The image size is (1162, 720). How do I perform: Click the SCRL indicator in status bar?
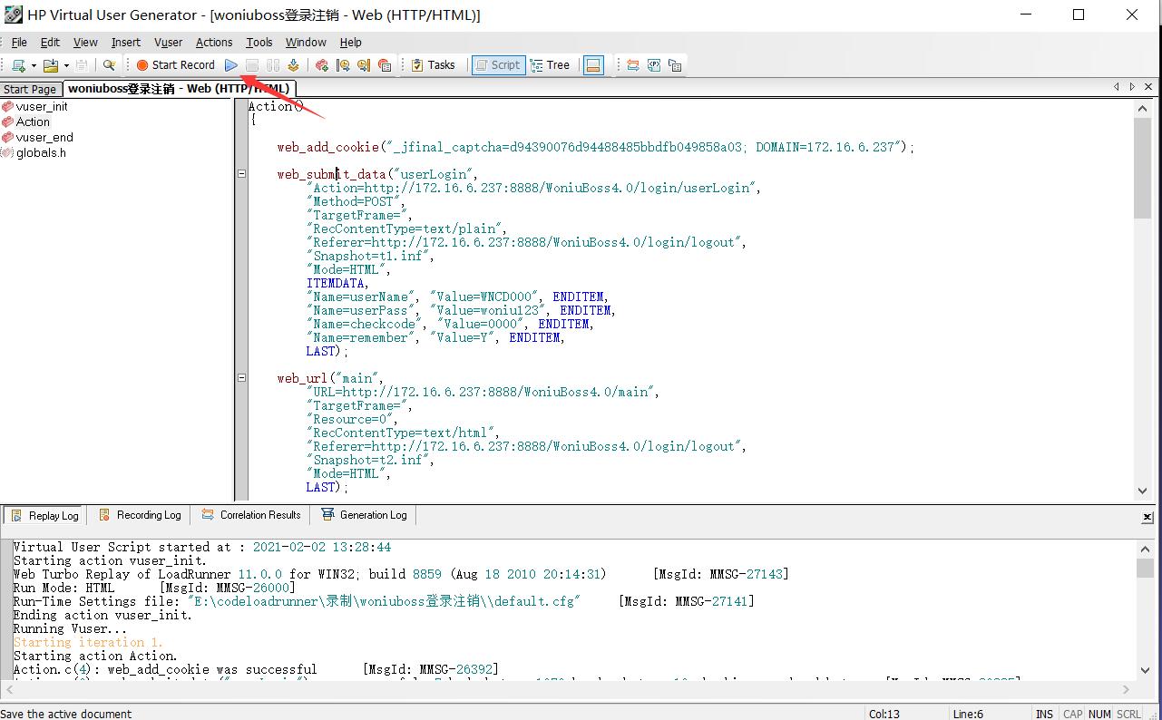pyautogui.click(x=1128, y=714)
